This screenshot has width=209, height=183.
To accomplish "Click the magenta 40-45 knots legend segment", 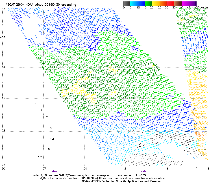I will [185, 3].
